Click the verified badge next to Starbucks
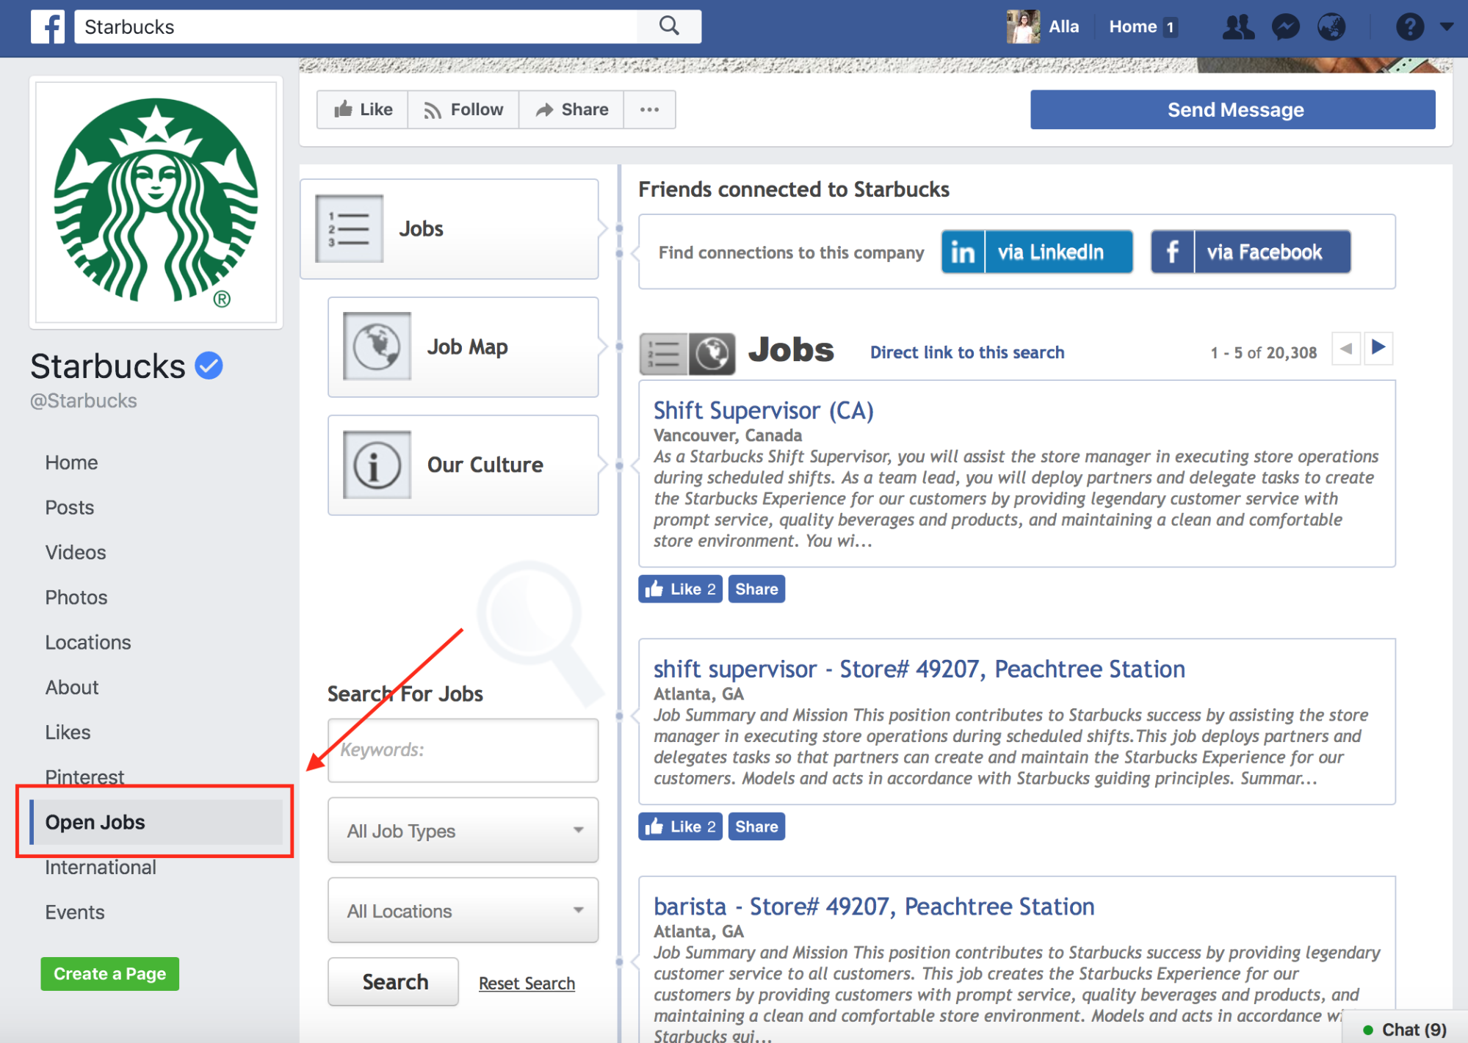 tap(209, 366)
